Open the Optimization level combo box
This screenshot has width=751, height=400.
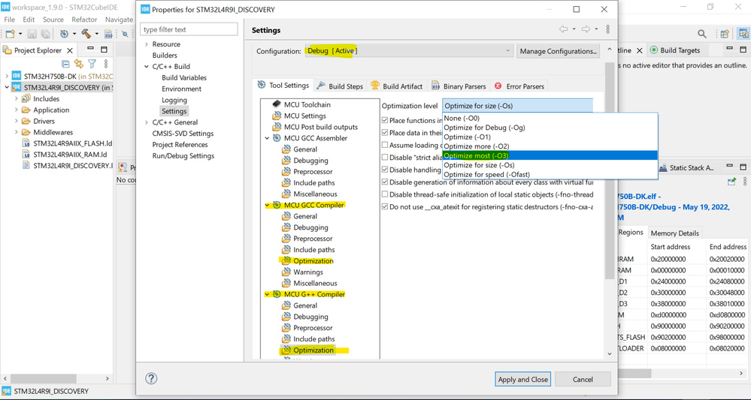coord(517,106)
